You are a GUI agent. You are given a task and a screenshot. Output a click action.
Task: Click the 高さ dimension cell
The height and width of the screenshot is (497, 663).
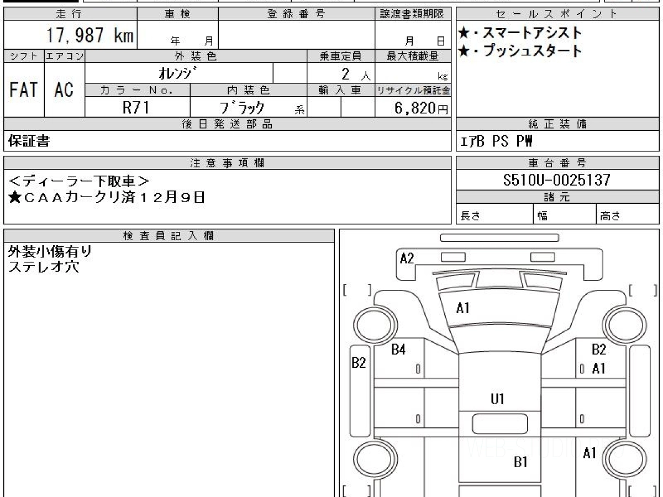[x=628, y=215]
